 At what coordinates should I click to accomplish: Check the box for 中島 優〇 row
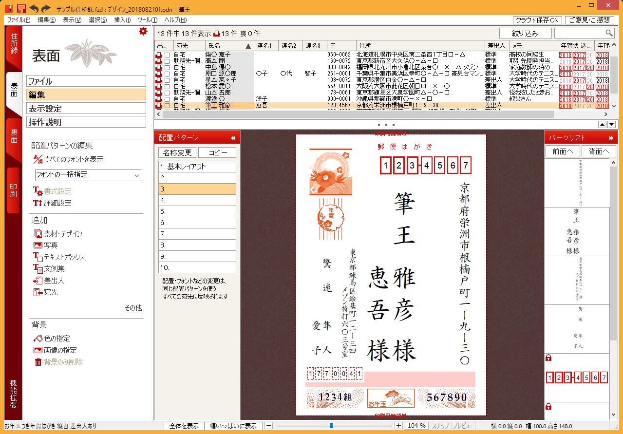tap(167, 67)
